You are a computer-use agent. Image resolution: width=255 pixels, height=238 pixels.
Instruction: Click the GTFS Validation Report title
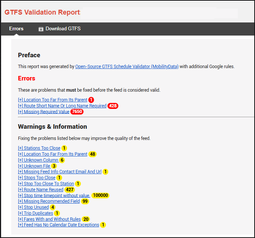point(42,12)
